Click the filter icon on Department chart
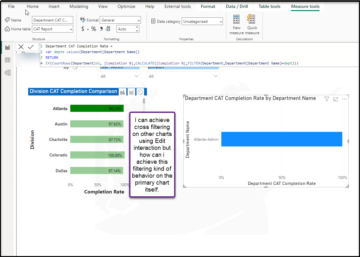This screenshot has width=360, height=257. click(x=326, y=99)
